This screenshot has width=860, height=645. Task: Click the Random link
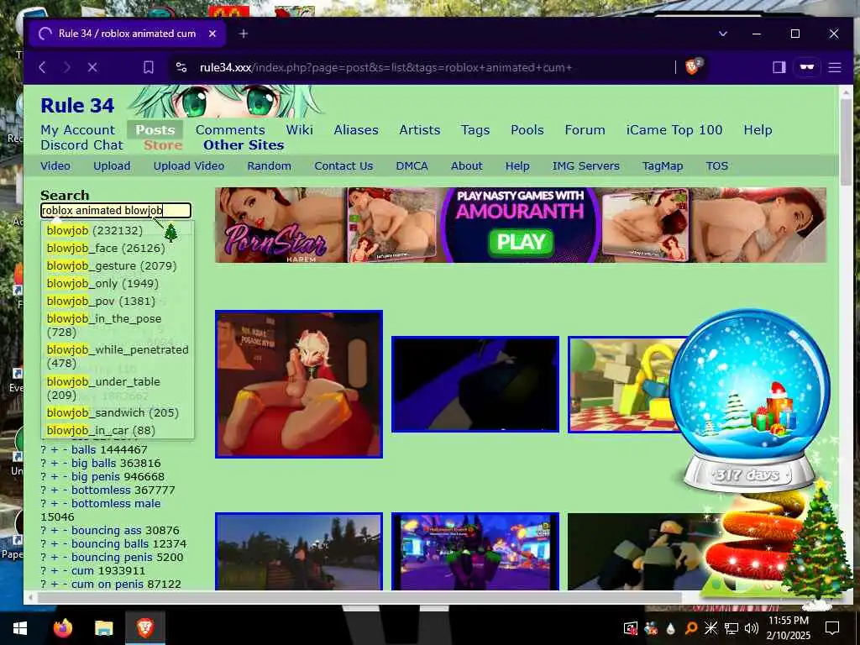270,166
